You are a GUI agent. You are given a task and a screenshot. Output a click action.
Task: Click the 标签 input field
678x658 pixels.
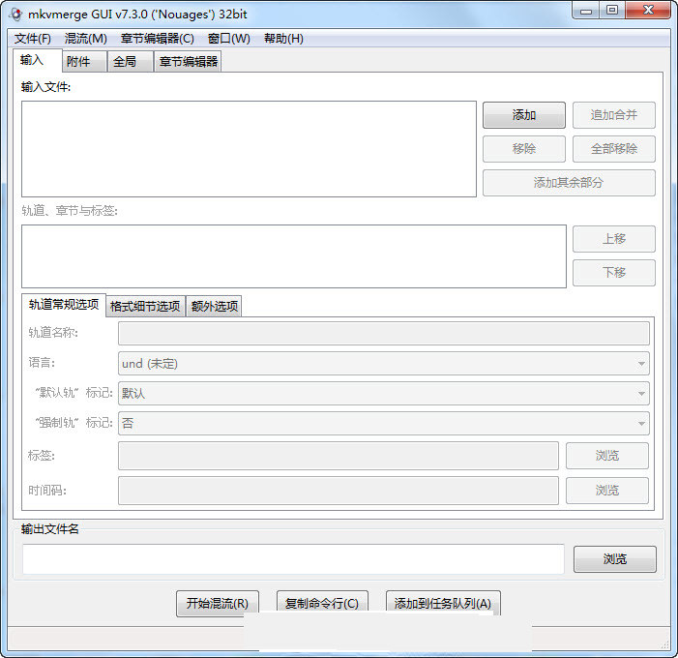pyautogui.click(x=339, y=456)
